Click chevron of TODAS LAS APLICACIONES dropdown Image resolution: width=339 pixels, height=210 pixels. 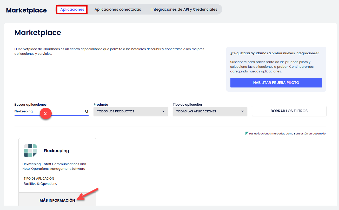point(242,111)
